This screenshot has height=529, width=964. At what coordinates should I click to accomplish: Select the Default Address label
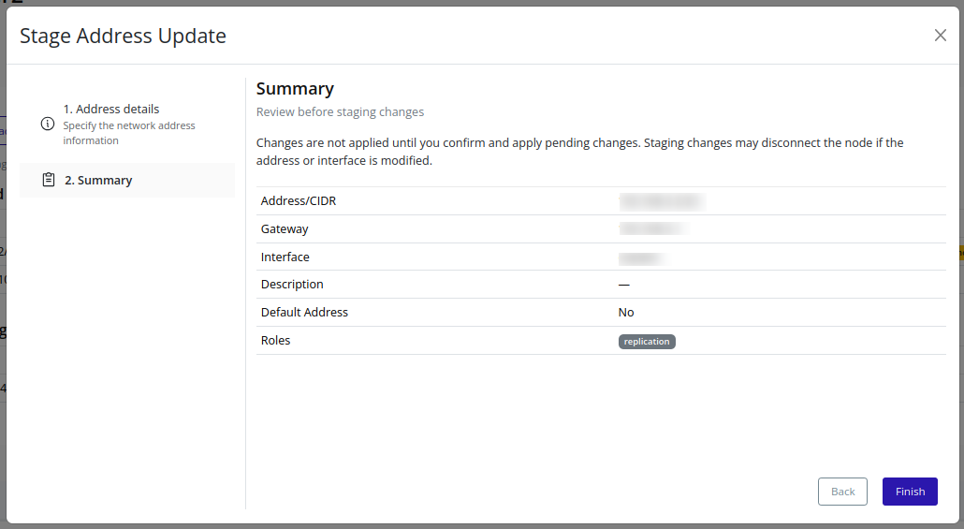point(304,313)
